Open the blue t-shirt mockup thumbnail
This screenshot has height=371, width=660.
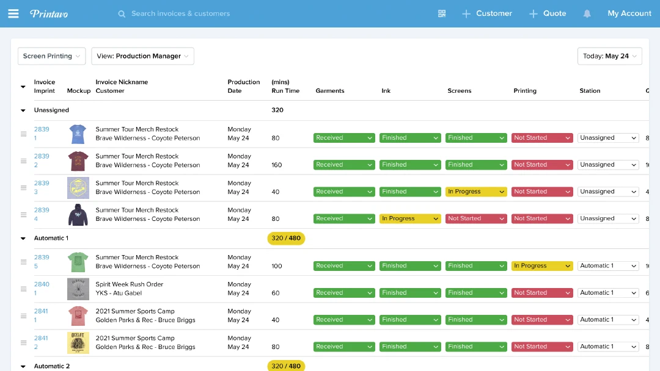point(78,134)
